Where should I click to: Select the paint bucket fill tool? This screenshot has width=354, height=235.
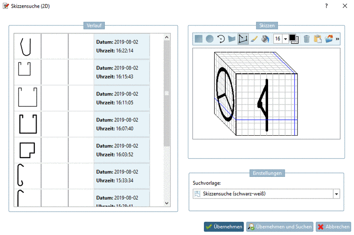click(265, 39)
